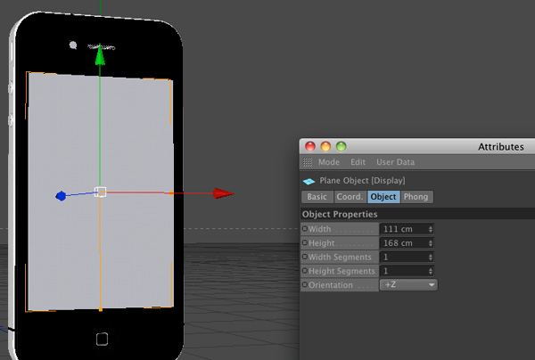Close the Attributes window

tap(310, 146)
